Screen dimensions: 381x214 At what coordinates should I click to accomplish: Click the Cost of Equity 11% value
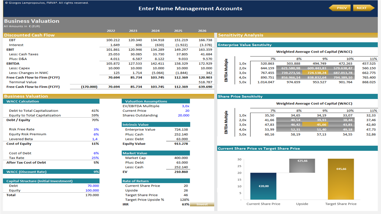pos(95,144)
